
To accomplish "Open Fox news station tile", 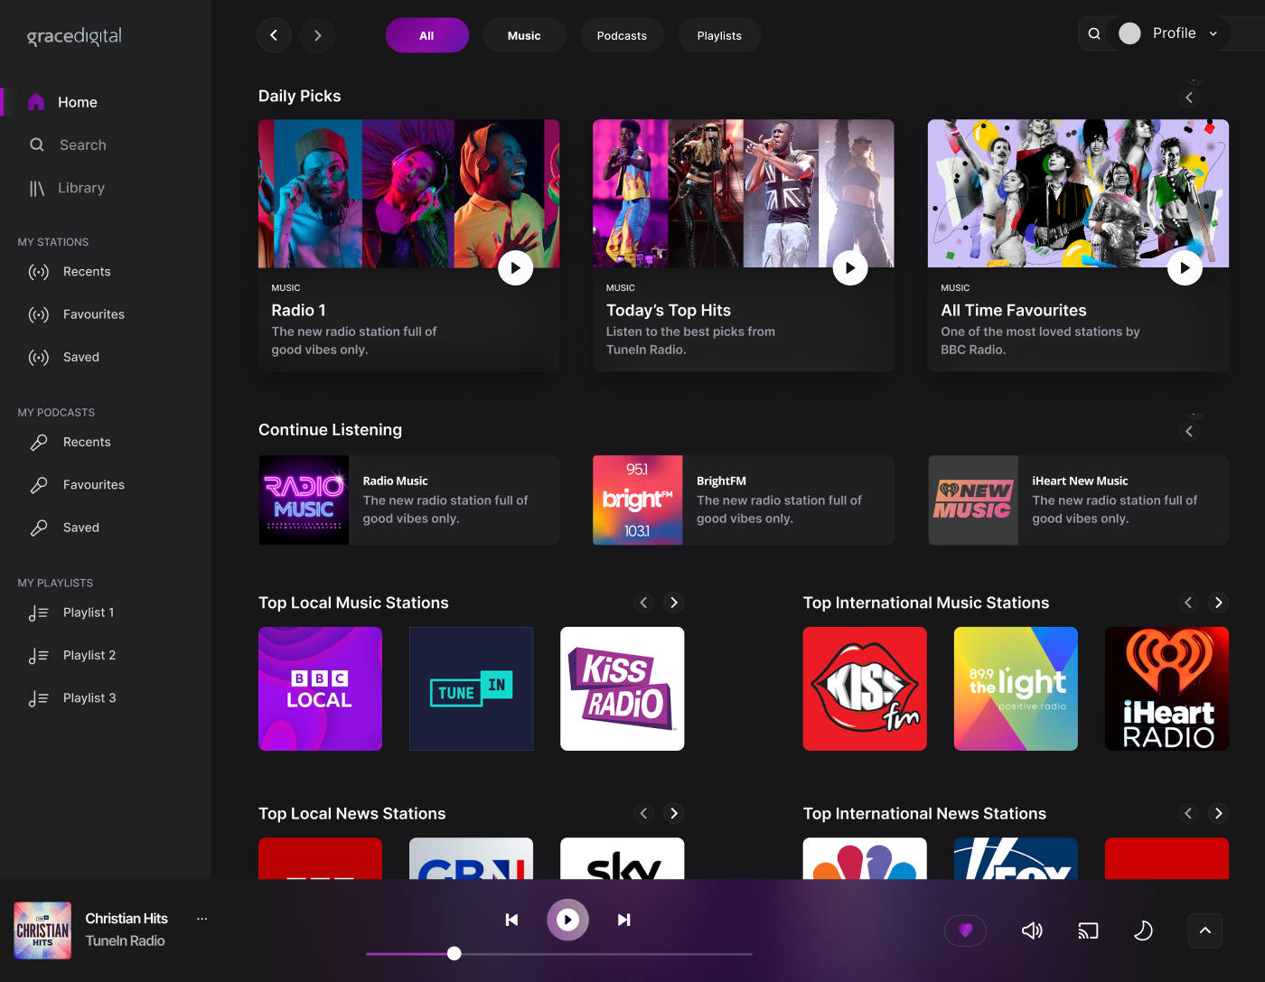I will pyautogui.click(x=1016, y=858).
